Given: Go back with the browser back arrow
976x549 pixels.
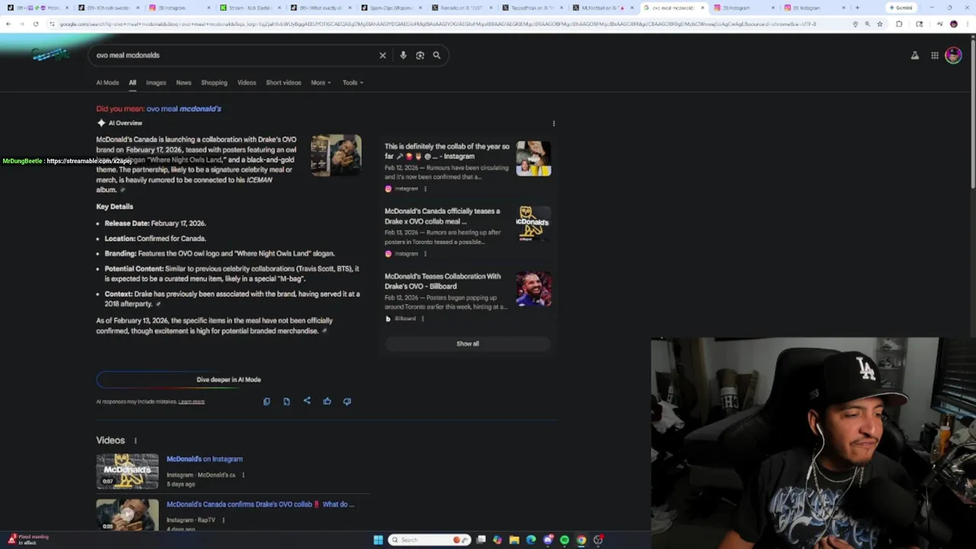Looking at the screenshot, I should [x=8, y=24].
